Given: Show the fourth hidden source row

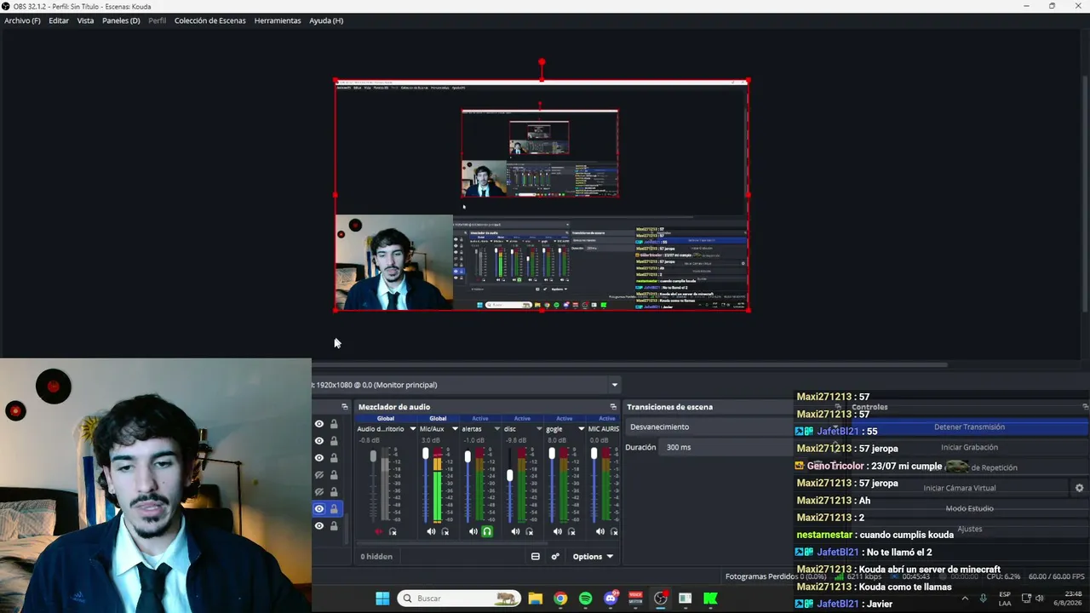Looking at the screenshot, I should pyautogui.click(x=319, y=475).
